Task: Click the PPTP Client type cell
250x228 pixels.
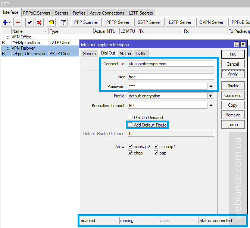Action: tap(60, 54)
